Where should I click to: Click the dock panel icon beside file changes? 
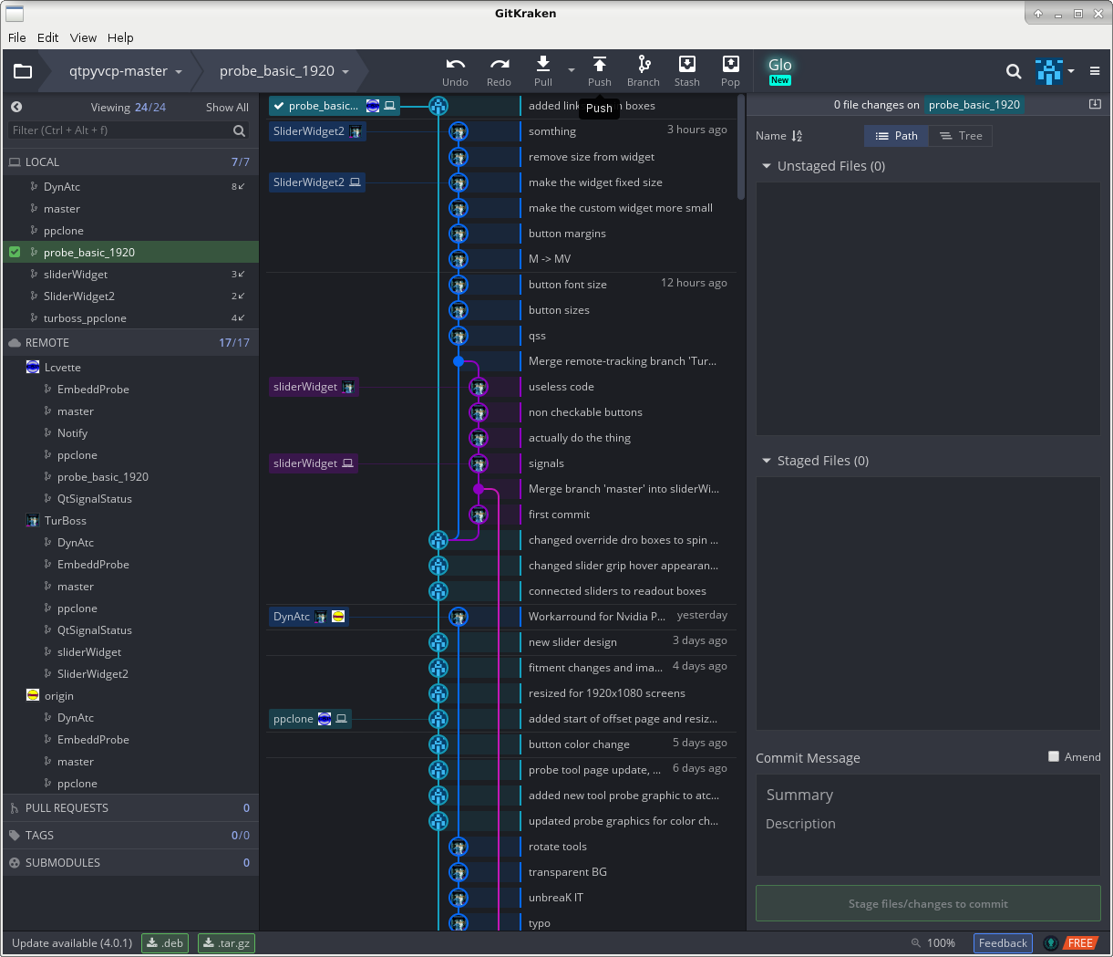[x=1095, y=104]
